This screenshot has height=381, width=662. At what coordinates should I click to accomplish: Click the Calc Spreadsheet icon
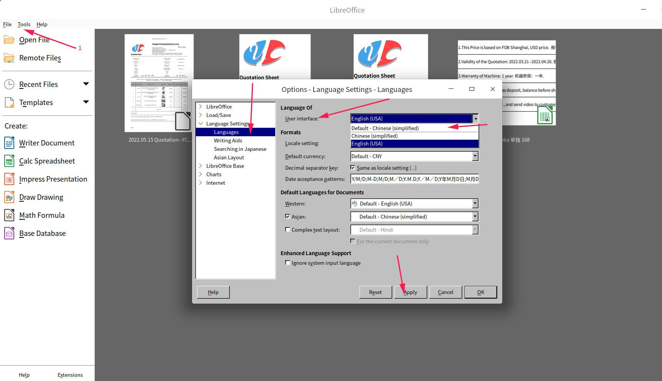tap(9, 161)
